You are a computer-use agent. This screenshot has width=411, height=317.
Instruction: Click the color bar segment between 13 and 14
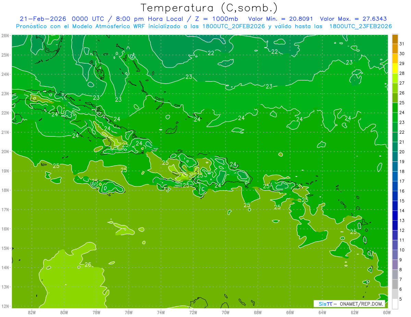pyautogui.click(x=395, y=215)
